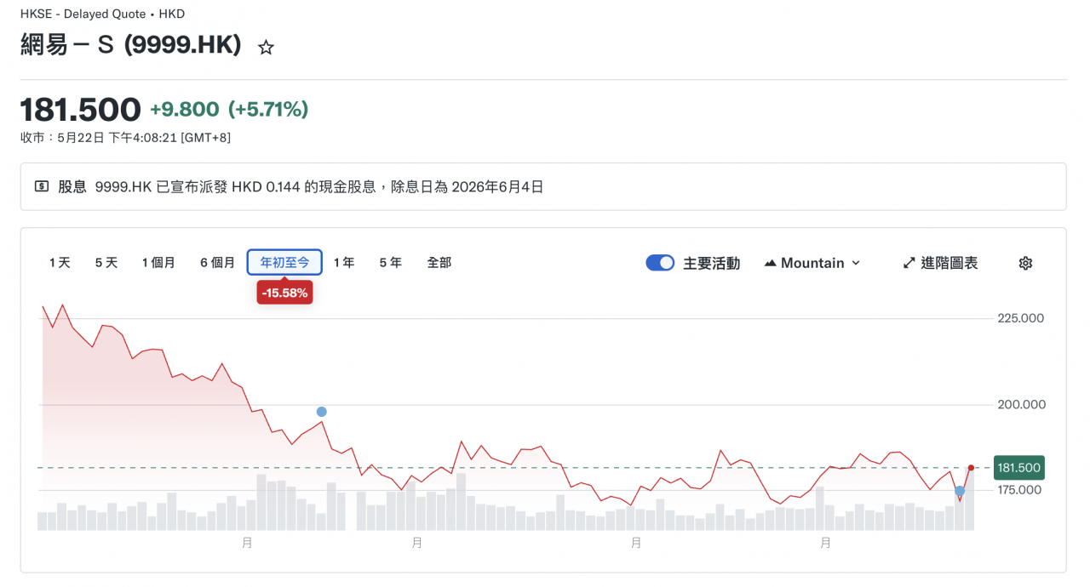Toggle the 主要活動 switch
This screenshot has height=587, width=1090.
pyautogui.click(x=660, y=263)
